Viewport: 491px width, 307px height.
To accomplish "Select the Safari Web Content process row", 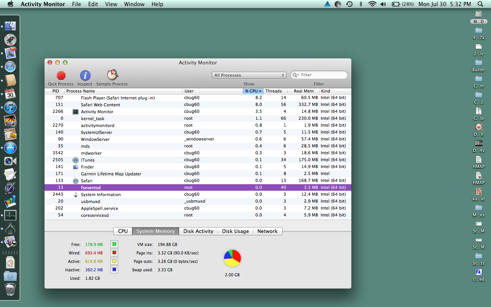I will pos(198,105).
